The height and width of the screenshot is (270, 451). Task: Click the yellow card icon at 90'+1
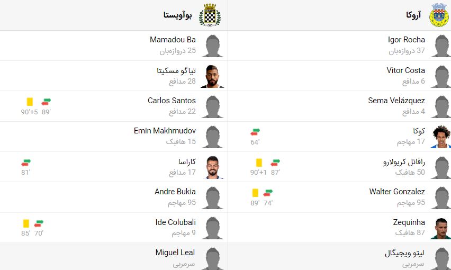click(x=259, y=162)
